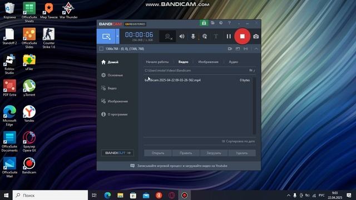Click the width-fit icon in resolution bar
356x200 pixels.
click(x=246, y=49)
